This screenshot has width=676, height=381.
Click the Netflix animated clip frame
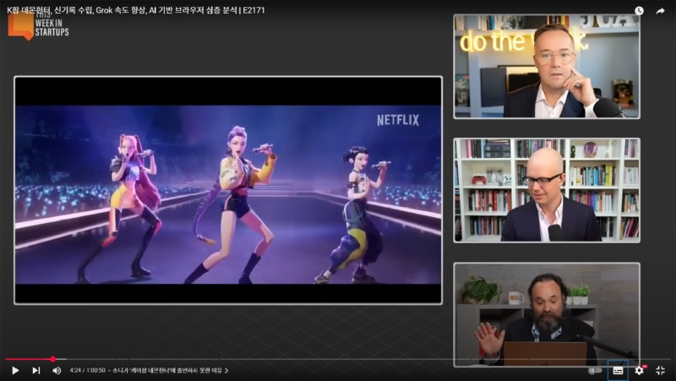[228, 190]
